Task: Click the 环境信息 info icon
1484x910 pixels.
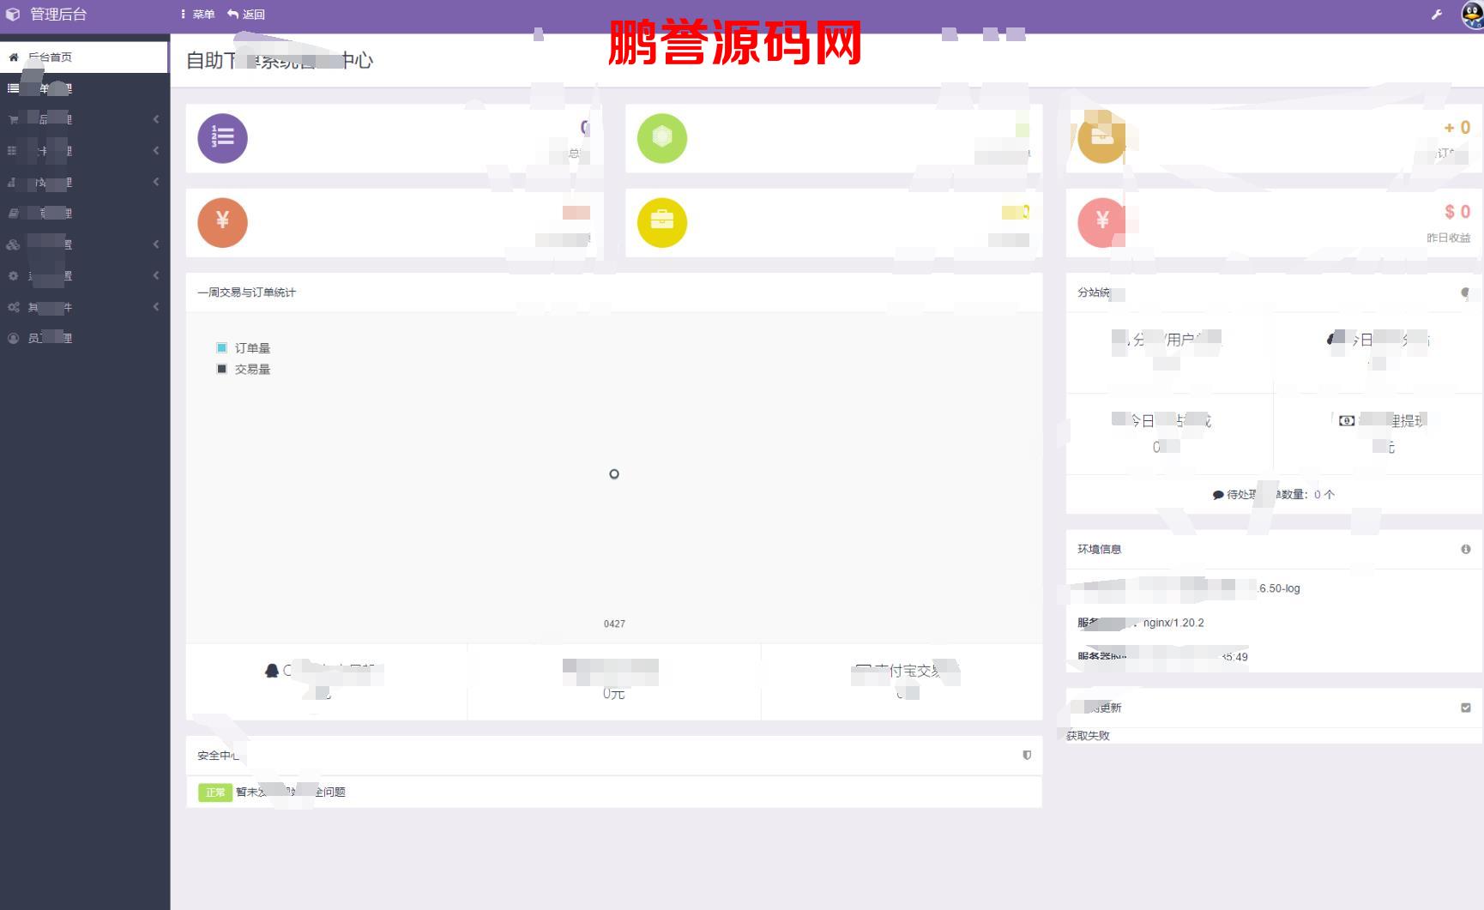Action: click(x=1465, y=549)
